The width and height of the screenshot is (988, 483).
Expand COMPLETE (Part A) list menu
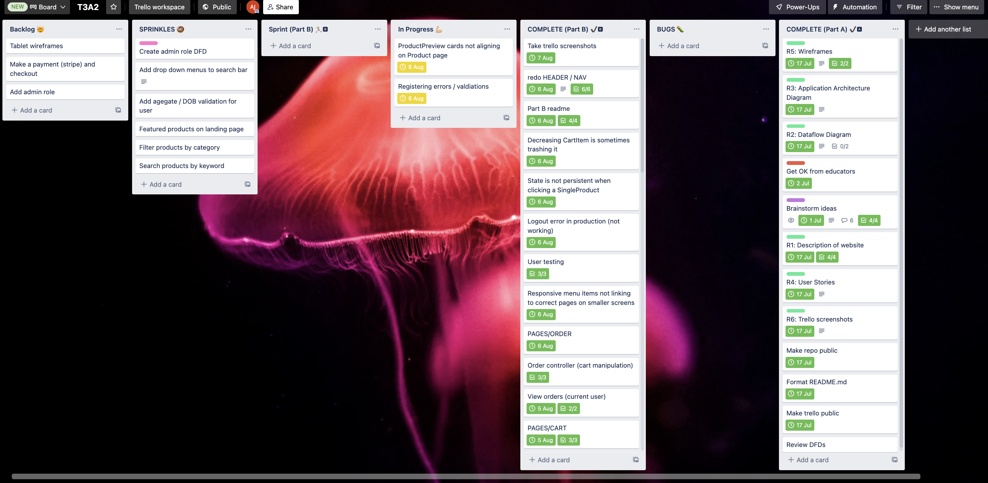click(895, 29)
